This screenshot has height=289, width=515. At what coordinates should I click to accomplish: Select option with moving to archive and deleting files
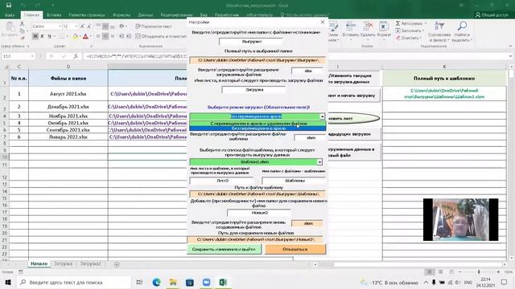click(x=257, y=124)
